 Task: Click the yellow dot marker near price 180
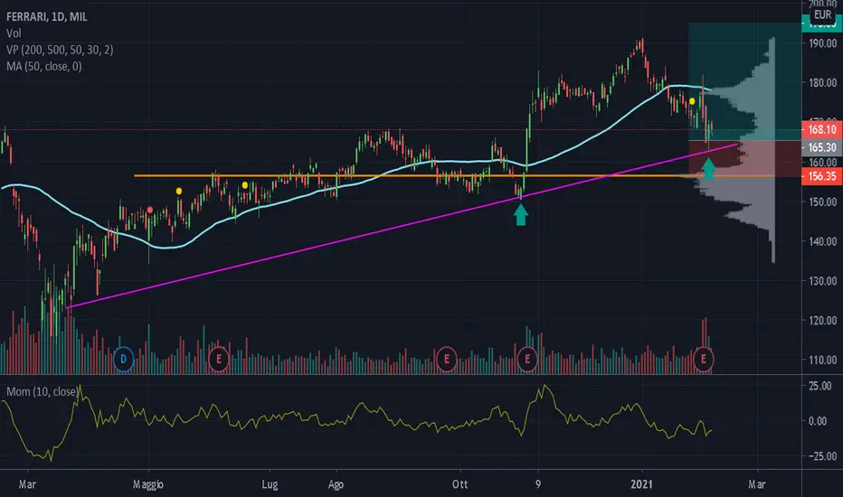click(692, 101)
